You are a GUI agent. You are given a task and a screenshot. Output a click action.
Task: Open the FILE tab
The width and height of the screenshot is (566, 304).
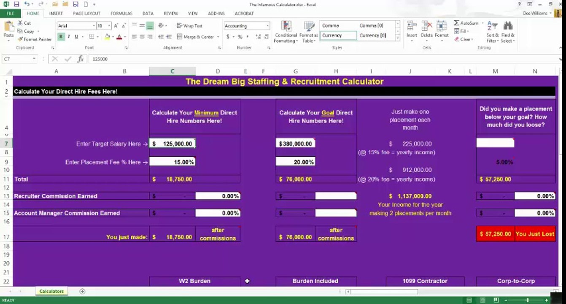point(10,14)
